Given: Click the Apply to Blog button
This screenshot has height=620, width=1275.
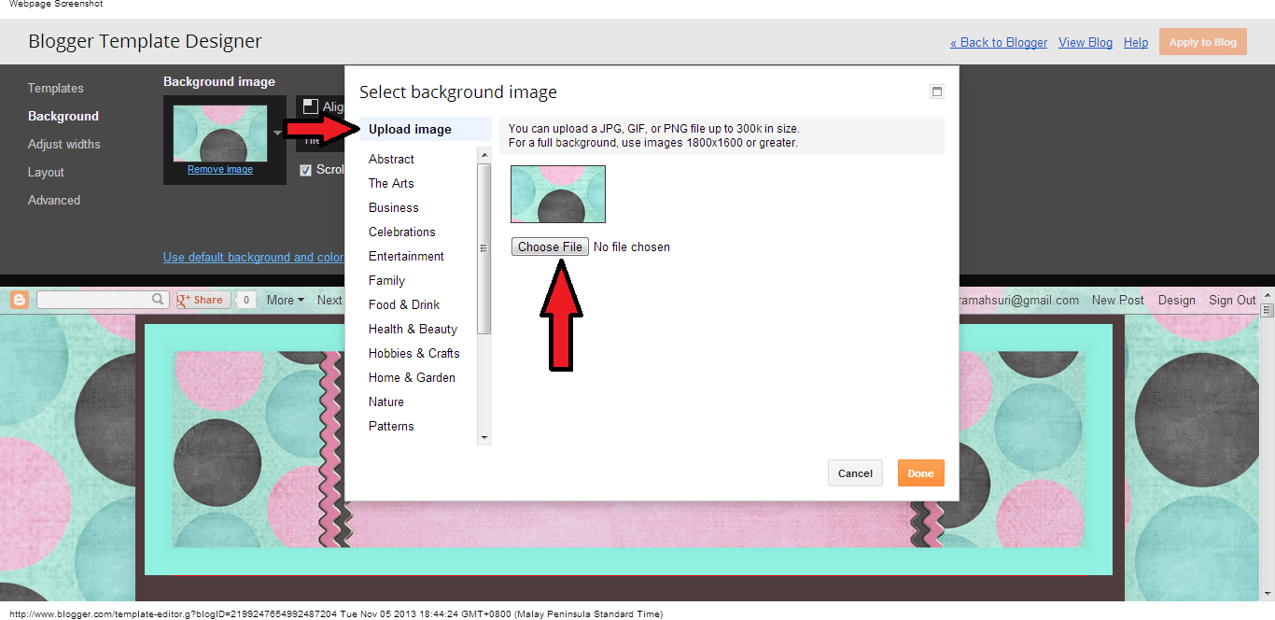Looking at the screenshot, I should click(1202, 42).
